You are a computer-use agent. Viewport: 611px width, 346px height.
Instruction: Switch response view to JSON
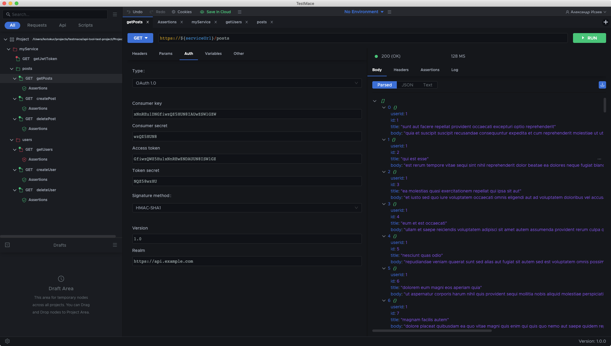pyautogui.click(x=407, y=85)
